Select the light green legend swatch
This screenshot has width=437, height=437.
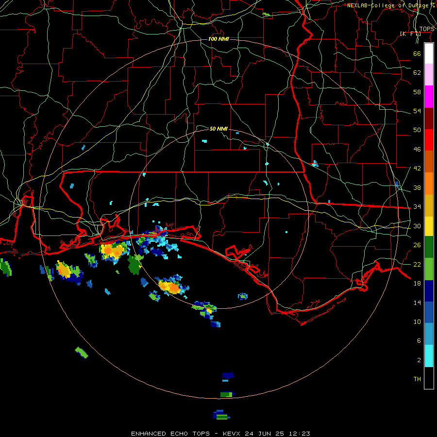coord(429,269)
